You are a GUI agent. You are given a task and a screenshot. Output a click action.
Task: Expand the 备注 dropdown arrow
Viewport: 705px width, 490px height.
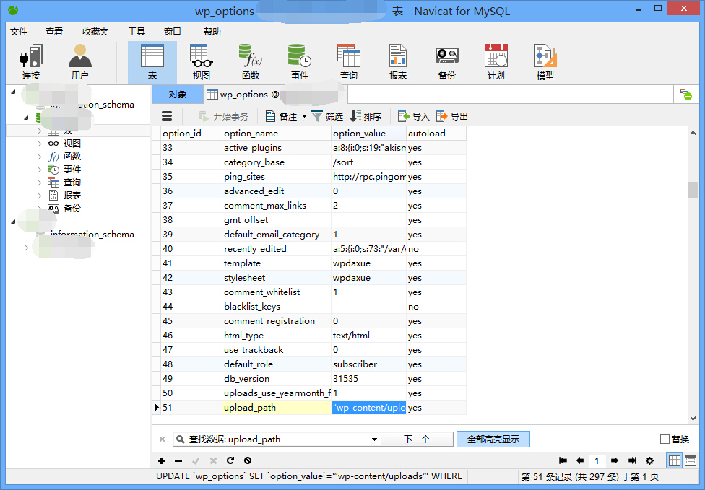coord(304,116)
